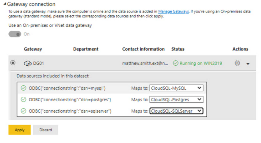Click the Contact information column header
Image resolution: width=261 pixels, height=143 pixels.
[143, 49]
